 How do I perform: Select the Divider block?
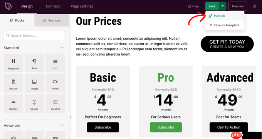coord(13,103)
